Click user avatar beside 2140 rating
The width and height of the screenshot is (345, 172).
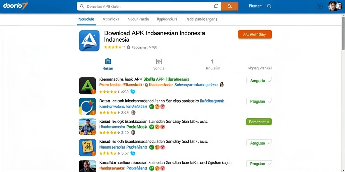tap(133, 132)
